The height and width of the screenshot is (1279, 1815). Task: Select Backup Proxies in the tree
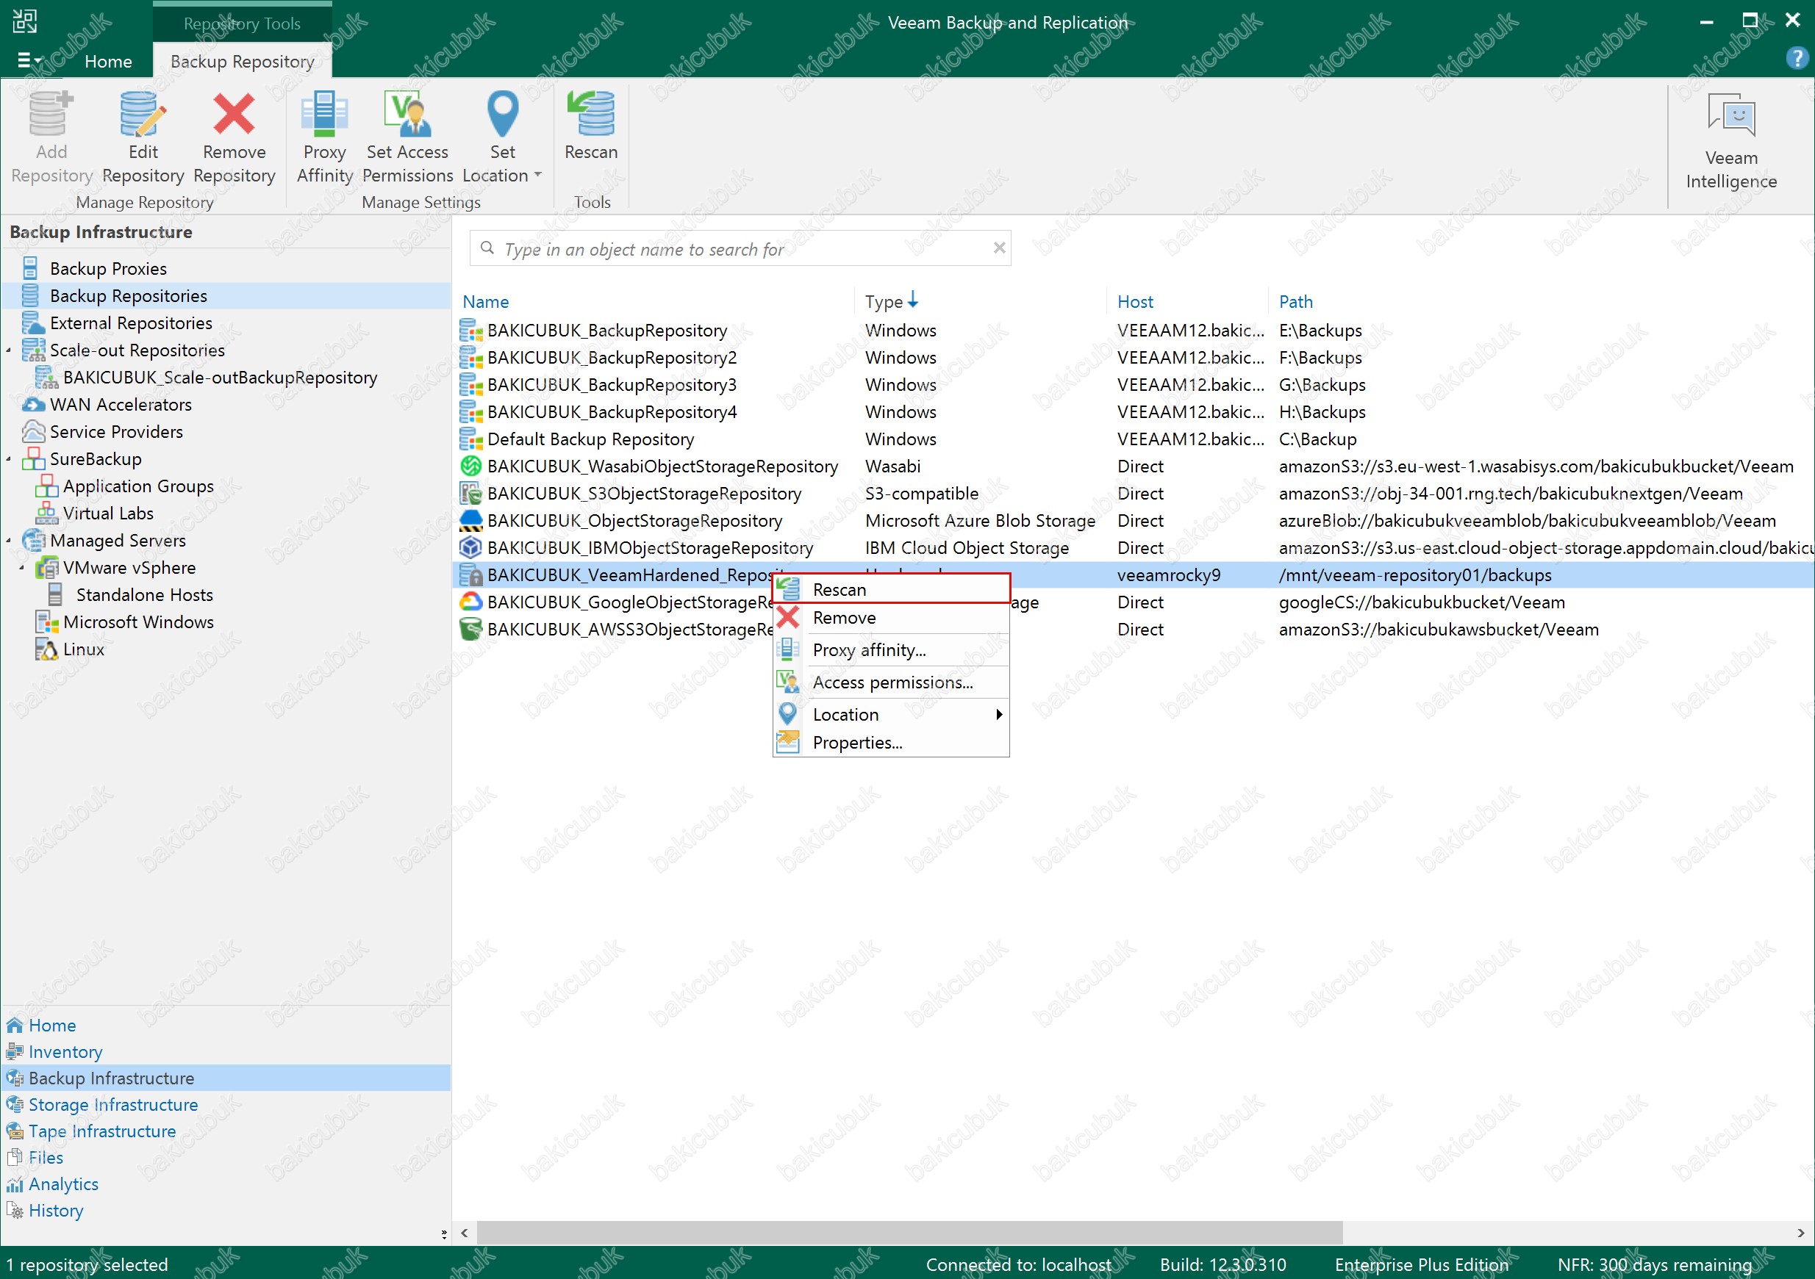pyautogui.click(x=108, y=269)
